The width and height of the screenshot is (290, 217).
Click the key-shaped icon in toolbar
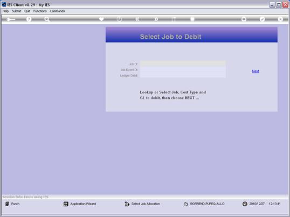click(11, 19)
